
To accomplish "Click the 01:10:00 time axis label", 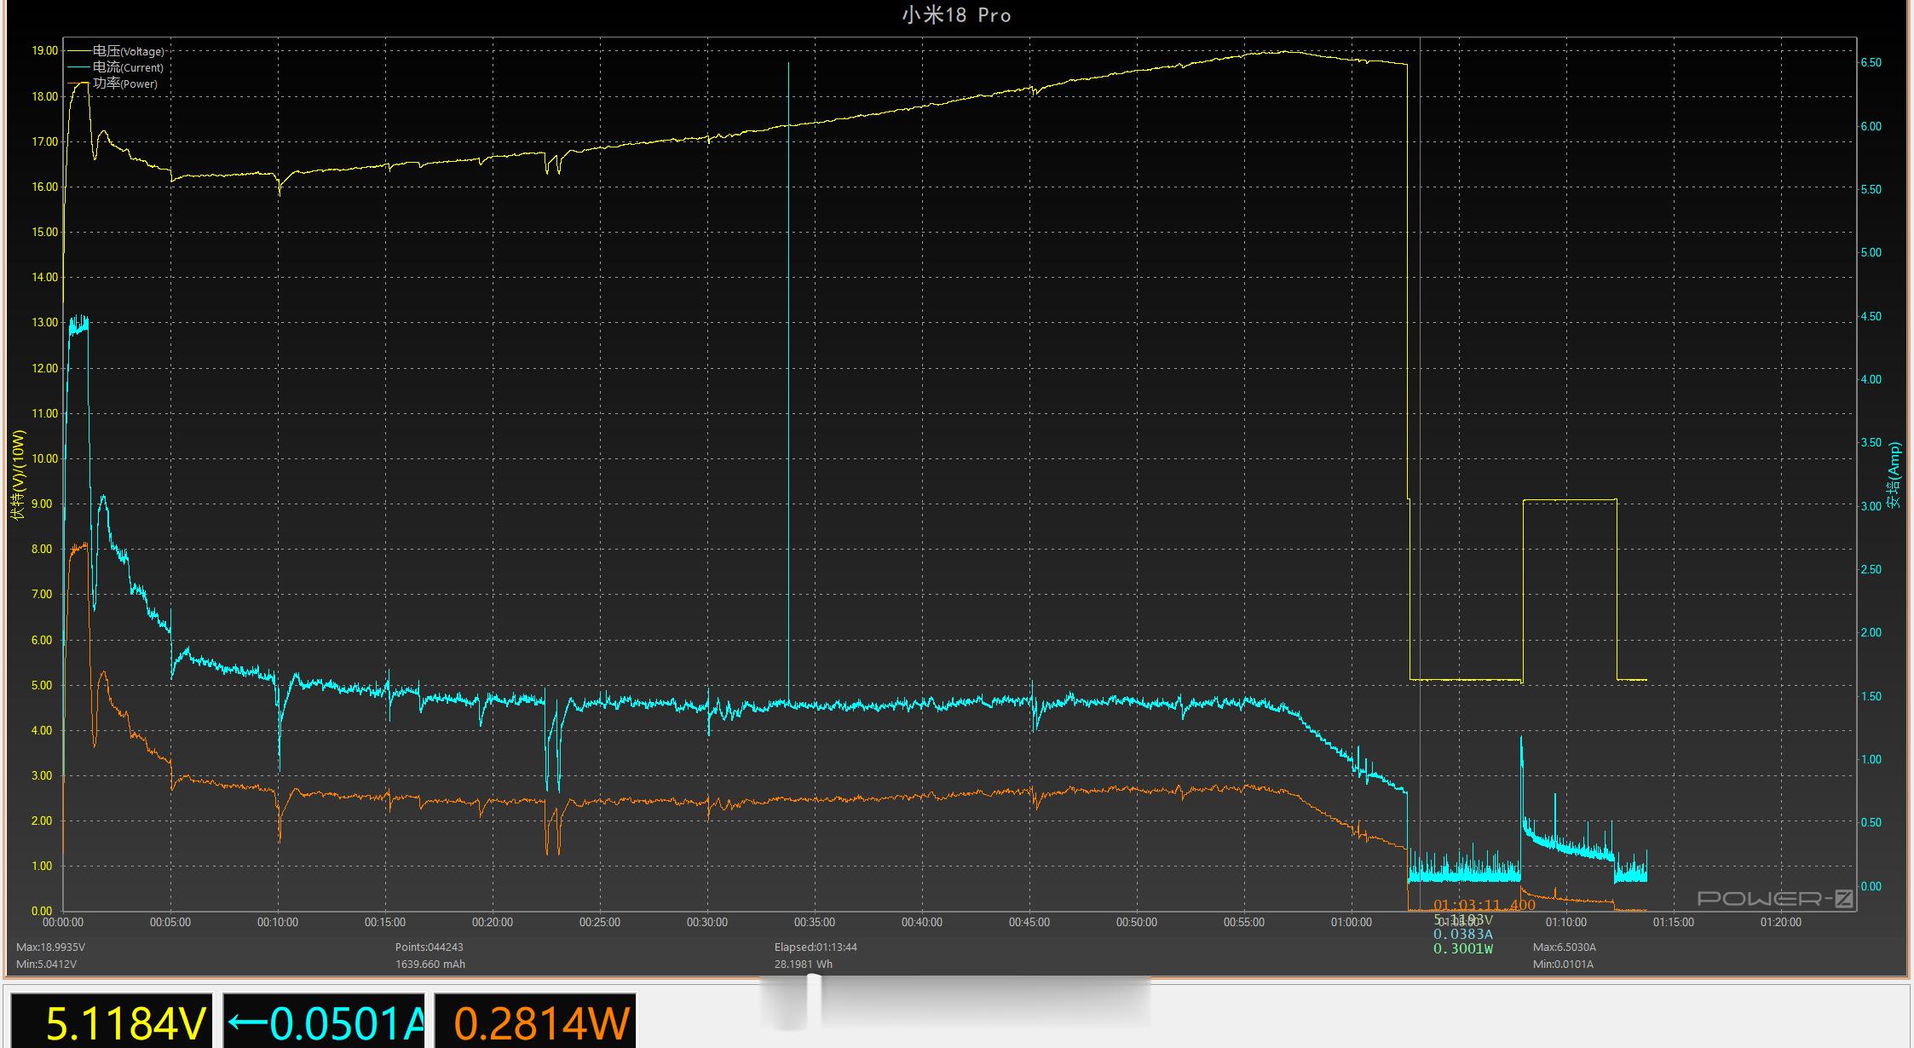I will pyautogui.click(x=1566, y=923).
